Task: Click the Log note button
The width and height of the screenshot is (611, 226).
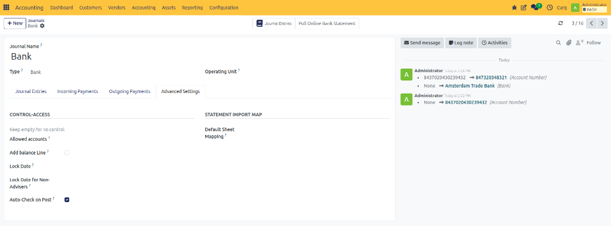Action: coord(461,43)
